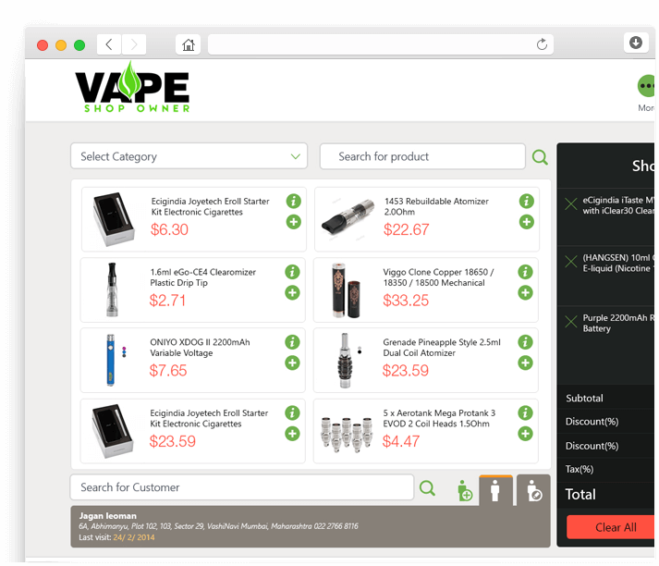Add 1453 Rebuildable Atomizer to cart
Viewport: 659px width, 566px height.
(526, 222)
